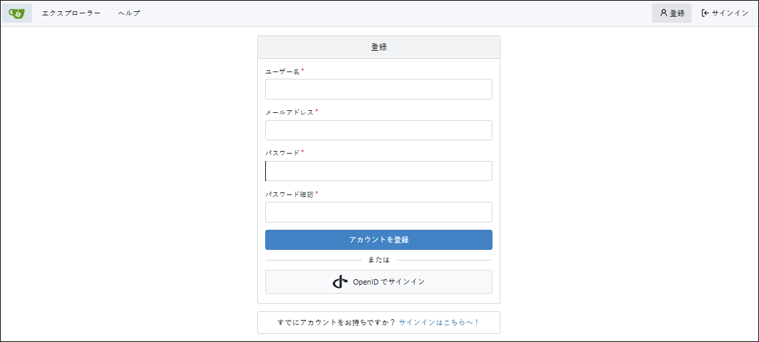Click into the メールアドレス input field
This screenshot has height=342, width=759.
click(x=378, y=130)
